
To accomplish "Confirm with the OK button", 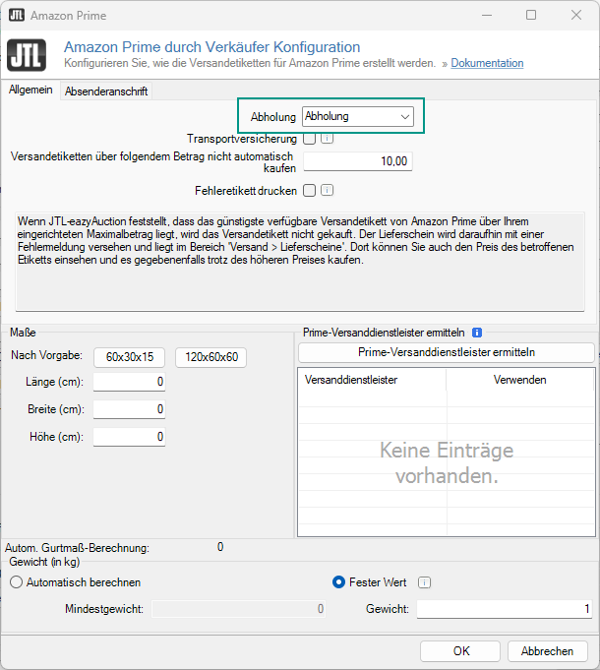I will click(x=460, y=650).
